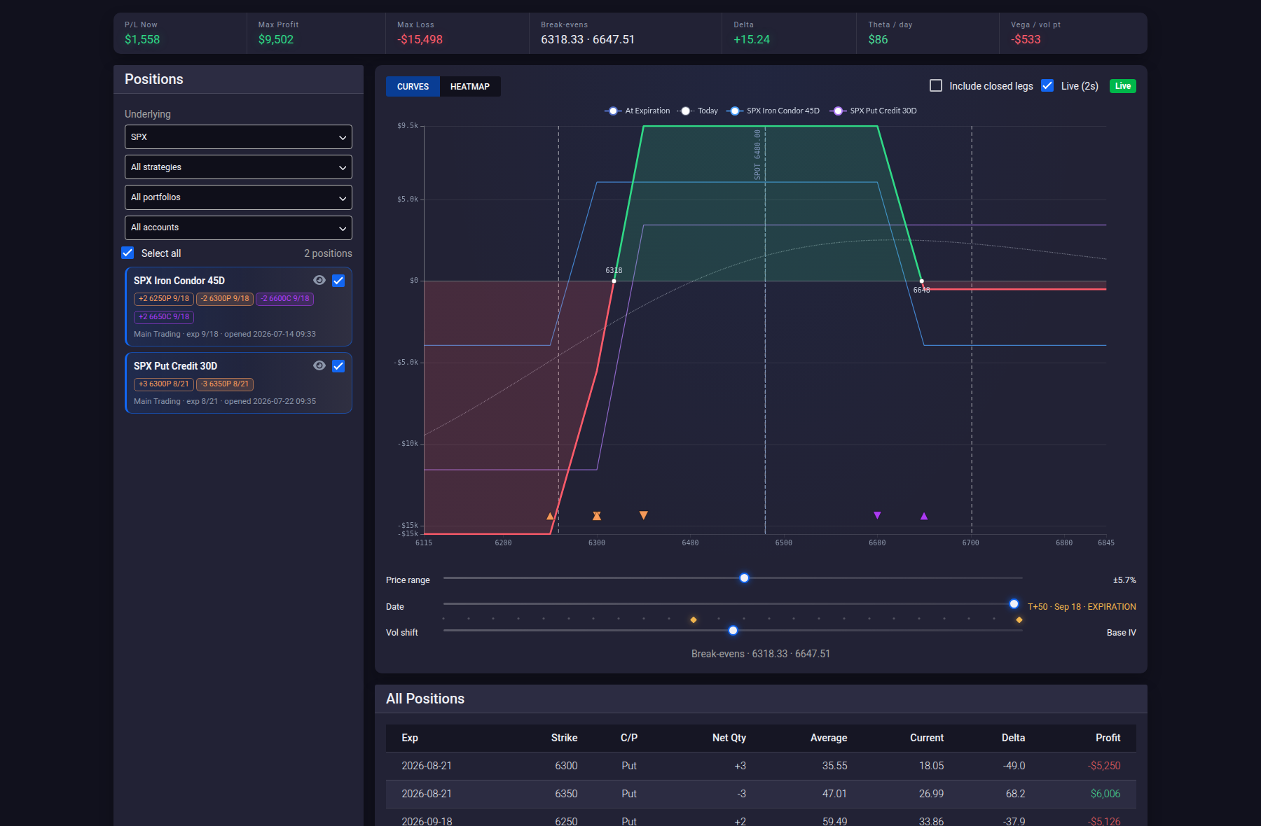
Task: Click orange down-triangle strike marker at 6350
Action: tap(644, 515)
